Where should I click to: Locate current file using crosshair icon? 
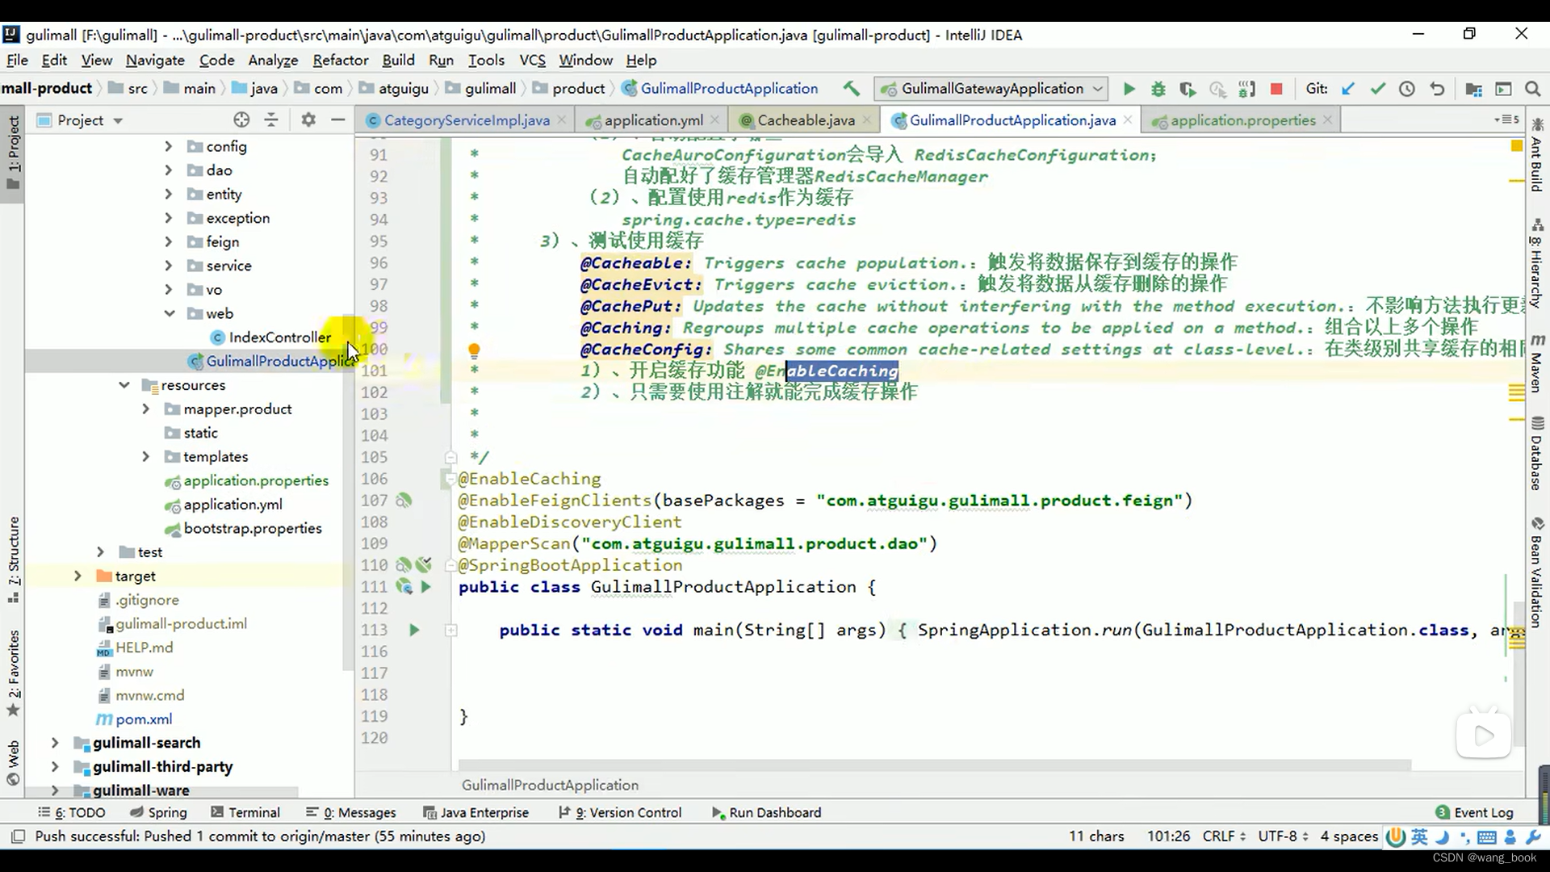[241, 119]
